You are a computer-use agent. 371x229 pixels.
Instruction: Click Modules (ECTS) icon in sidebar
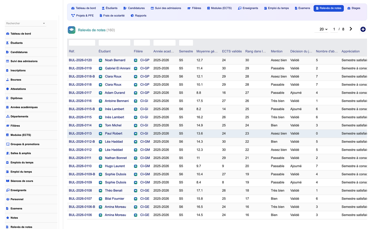[8, 135]
